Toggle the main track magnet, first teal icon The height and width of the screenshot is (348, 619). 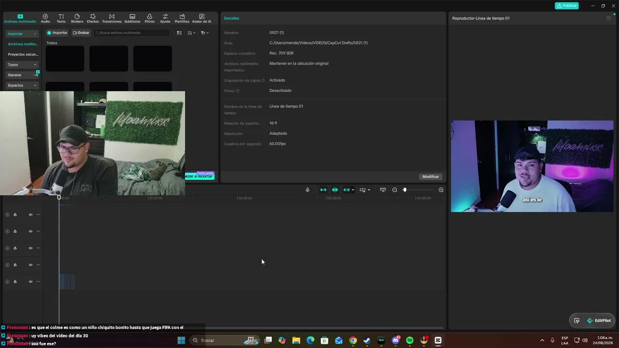pyautogui.click(x=323, y=190)
